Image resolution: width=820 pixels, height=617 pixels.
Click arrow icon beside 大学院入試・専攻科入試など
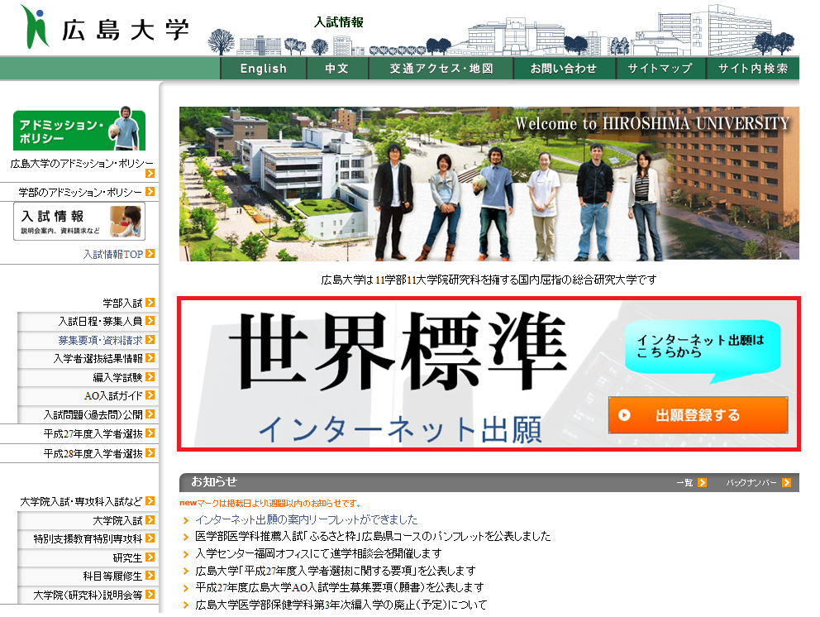150,501
